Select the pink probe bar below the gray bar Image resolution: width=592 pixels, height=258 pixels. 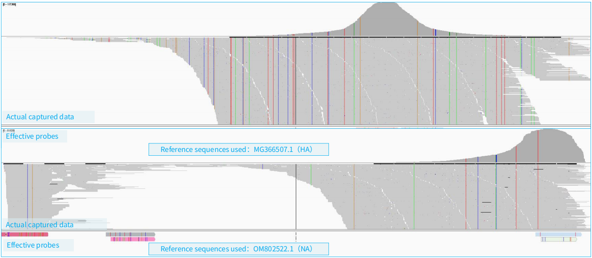coord(133,240)
